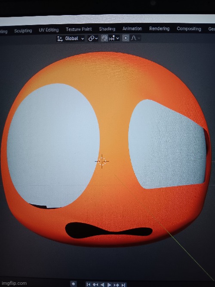Viewport: 215px width, 287px height.
Task: Play the animation forward
Action: tap(109, 284)
